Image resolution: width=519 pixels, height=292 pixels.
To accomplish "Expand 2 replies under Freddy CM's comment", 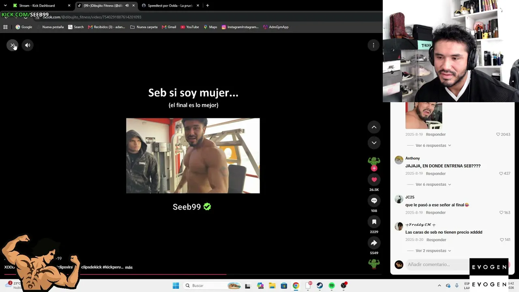I will point(433,251).
